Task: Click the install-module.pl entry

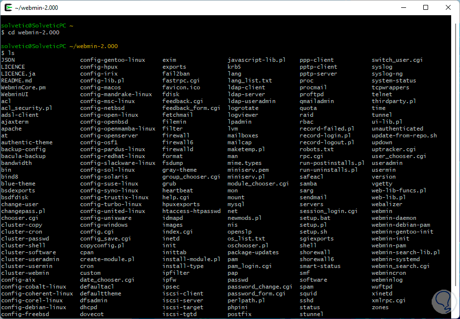Action: (191, 259)
